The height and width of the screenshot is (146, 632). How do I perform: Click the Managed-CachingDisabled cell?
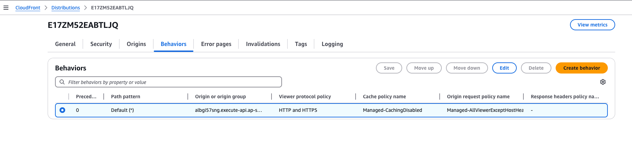coord(392,110)
